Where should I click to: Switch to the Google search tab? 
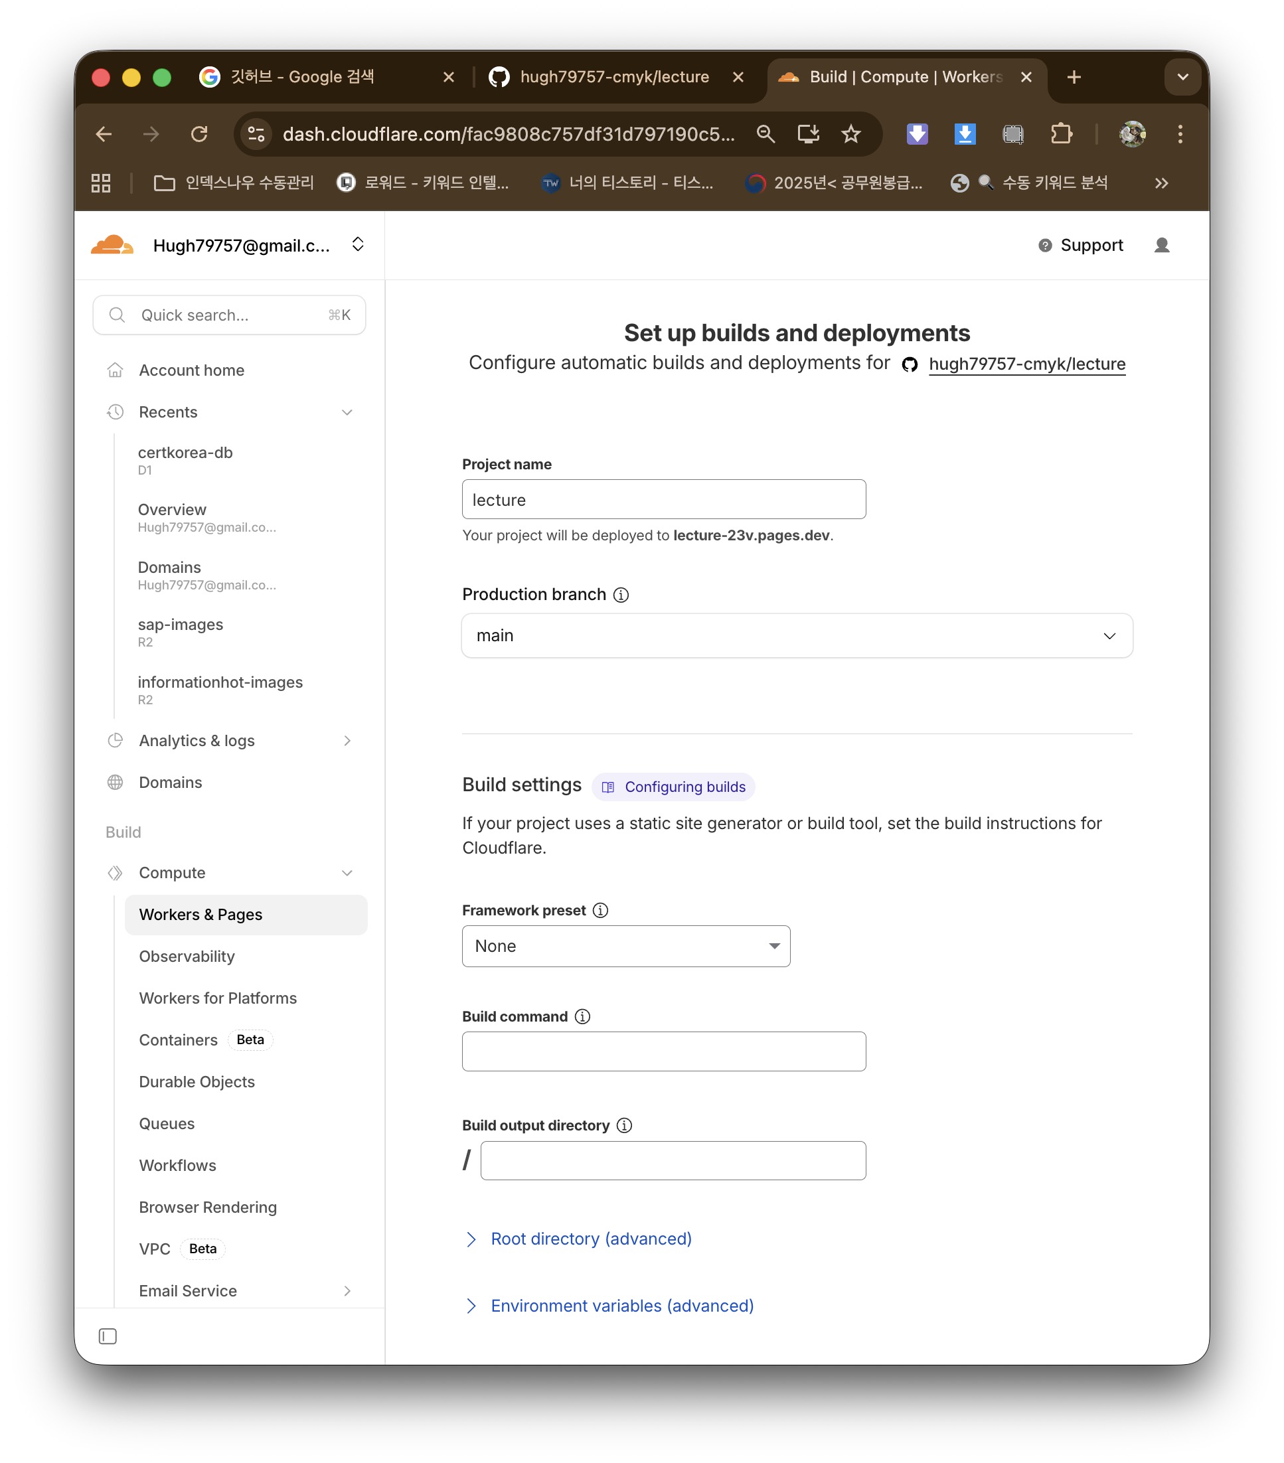(327, 76)
